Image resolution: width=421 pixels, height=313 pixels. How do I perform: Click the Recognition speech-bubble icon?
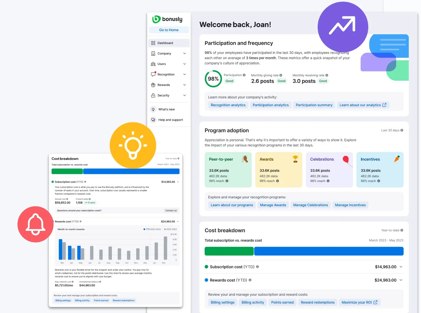click(x=154, y=74)
